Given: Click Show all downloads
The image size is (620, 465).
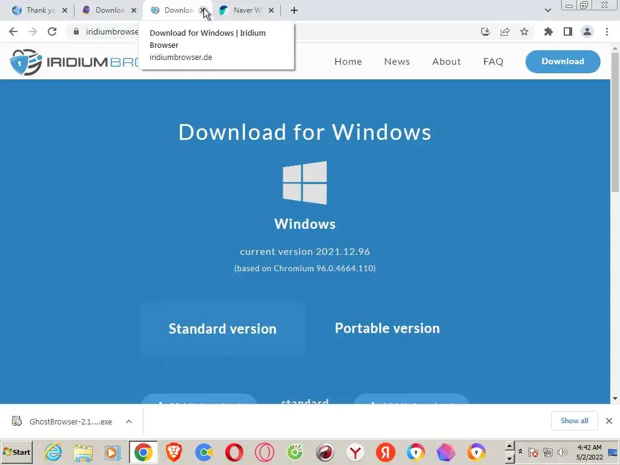Looking at the screenshot, I should pos(574,421).
